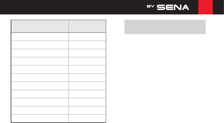Click the first white row's narrow cell

pyautogui.click(x=87, y=37)
